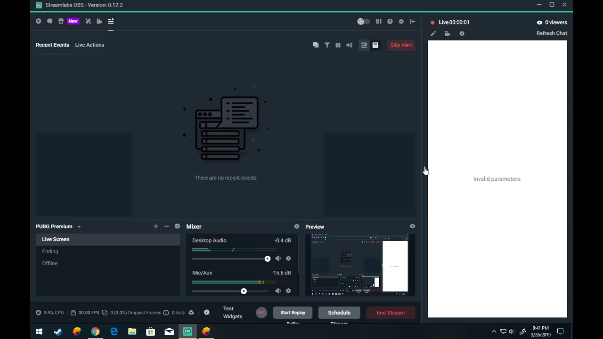Mute Desktop Audio speaker icon
603x339 pixels.
(x=278, y=258)
